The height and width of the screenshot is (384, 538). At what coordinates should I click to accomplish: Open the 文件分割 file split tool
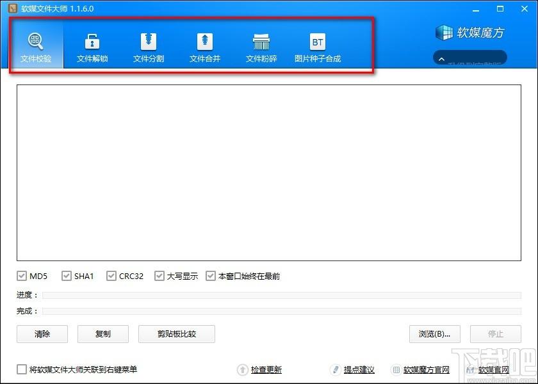pyautogui.click(x=148, y=47)
